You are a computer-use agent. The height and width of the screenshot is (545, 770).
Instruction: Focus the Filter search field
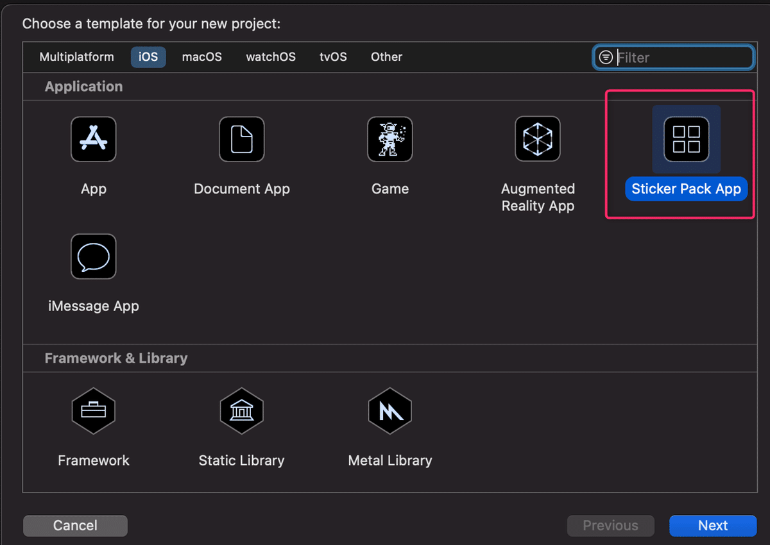674,57
